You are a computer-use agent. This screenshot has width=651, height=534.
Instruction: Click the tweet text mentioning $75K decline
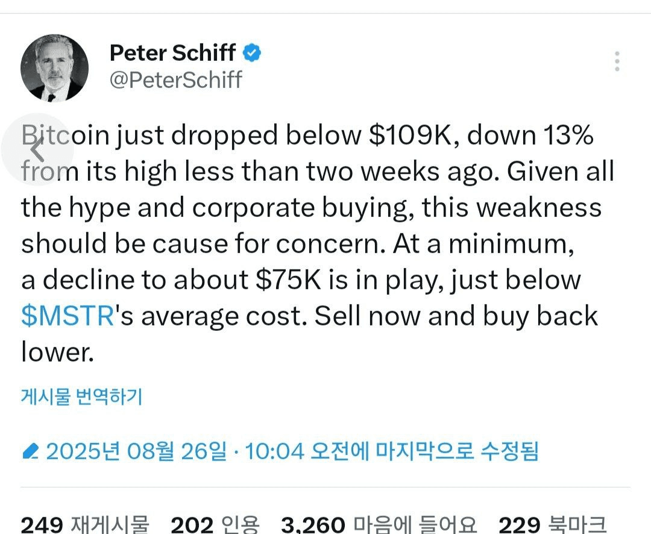click(x=301, y=280)
